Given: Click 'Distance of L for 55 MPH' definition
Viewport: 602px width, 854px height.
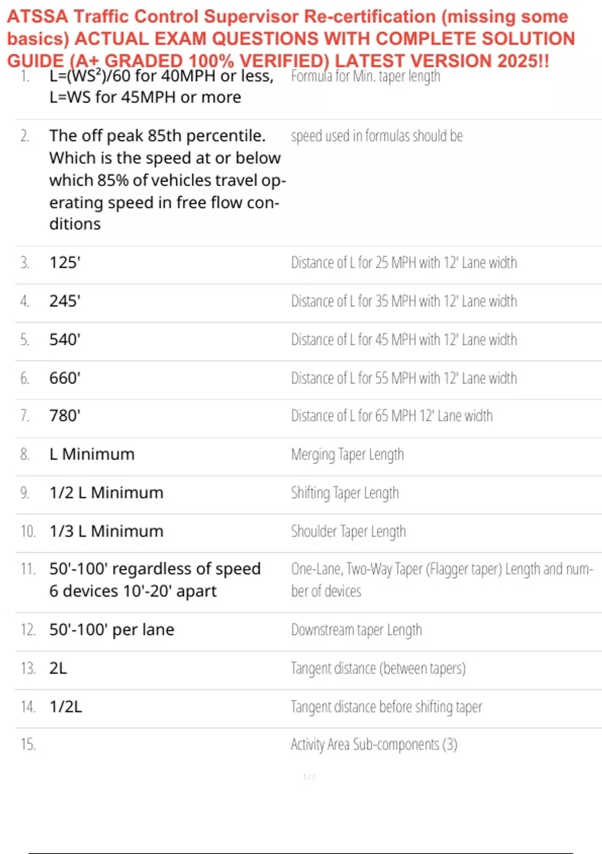Looking at the screenshot, I should tap(404, 378).
